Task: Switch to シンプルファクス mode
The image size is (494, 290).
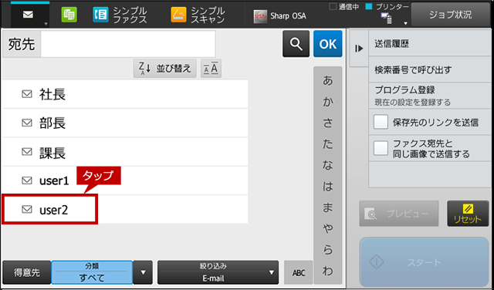Action: [120, 15]
